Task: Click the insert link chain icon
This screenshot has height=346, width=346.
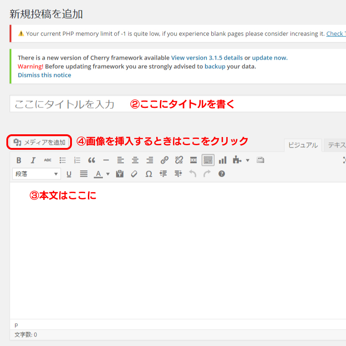Action: (164, 160)
